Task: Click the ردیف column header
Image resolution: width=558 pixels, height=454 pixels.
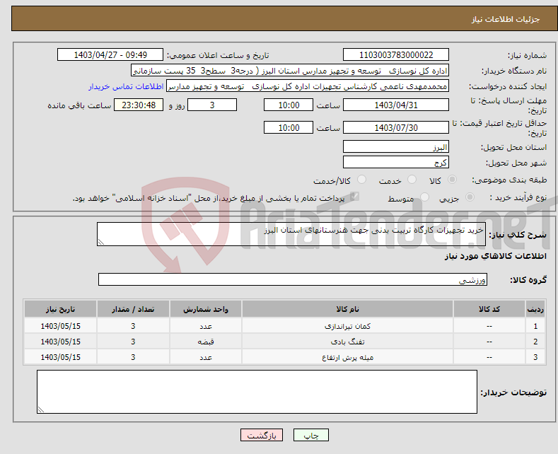Action: pyautogui.click(x=535, y=309)
